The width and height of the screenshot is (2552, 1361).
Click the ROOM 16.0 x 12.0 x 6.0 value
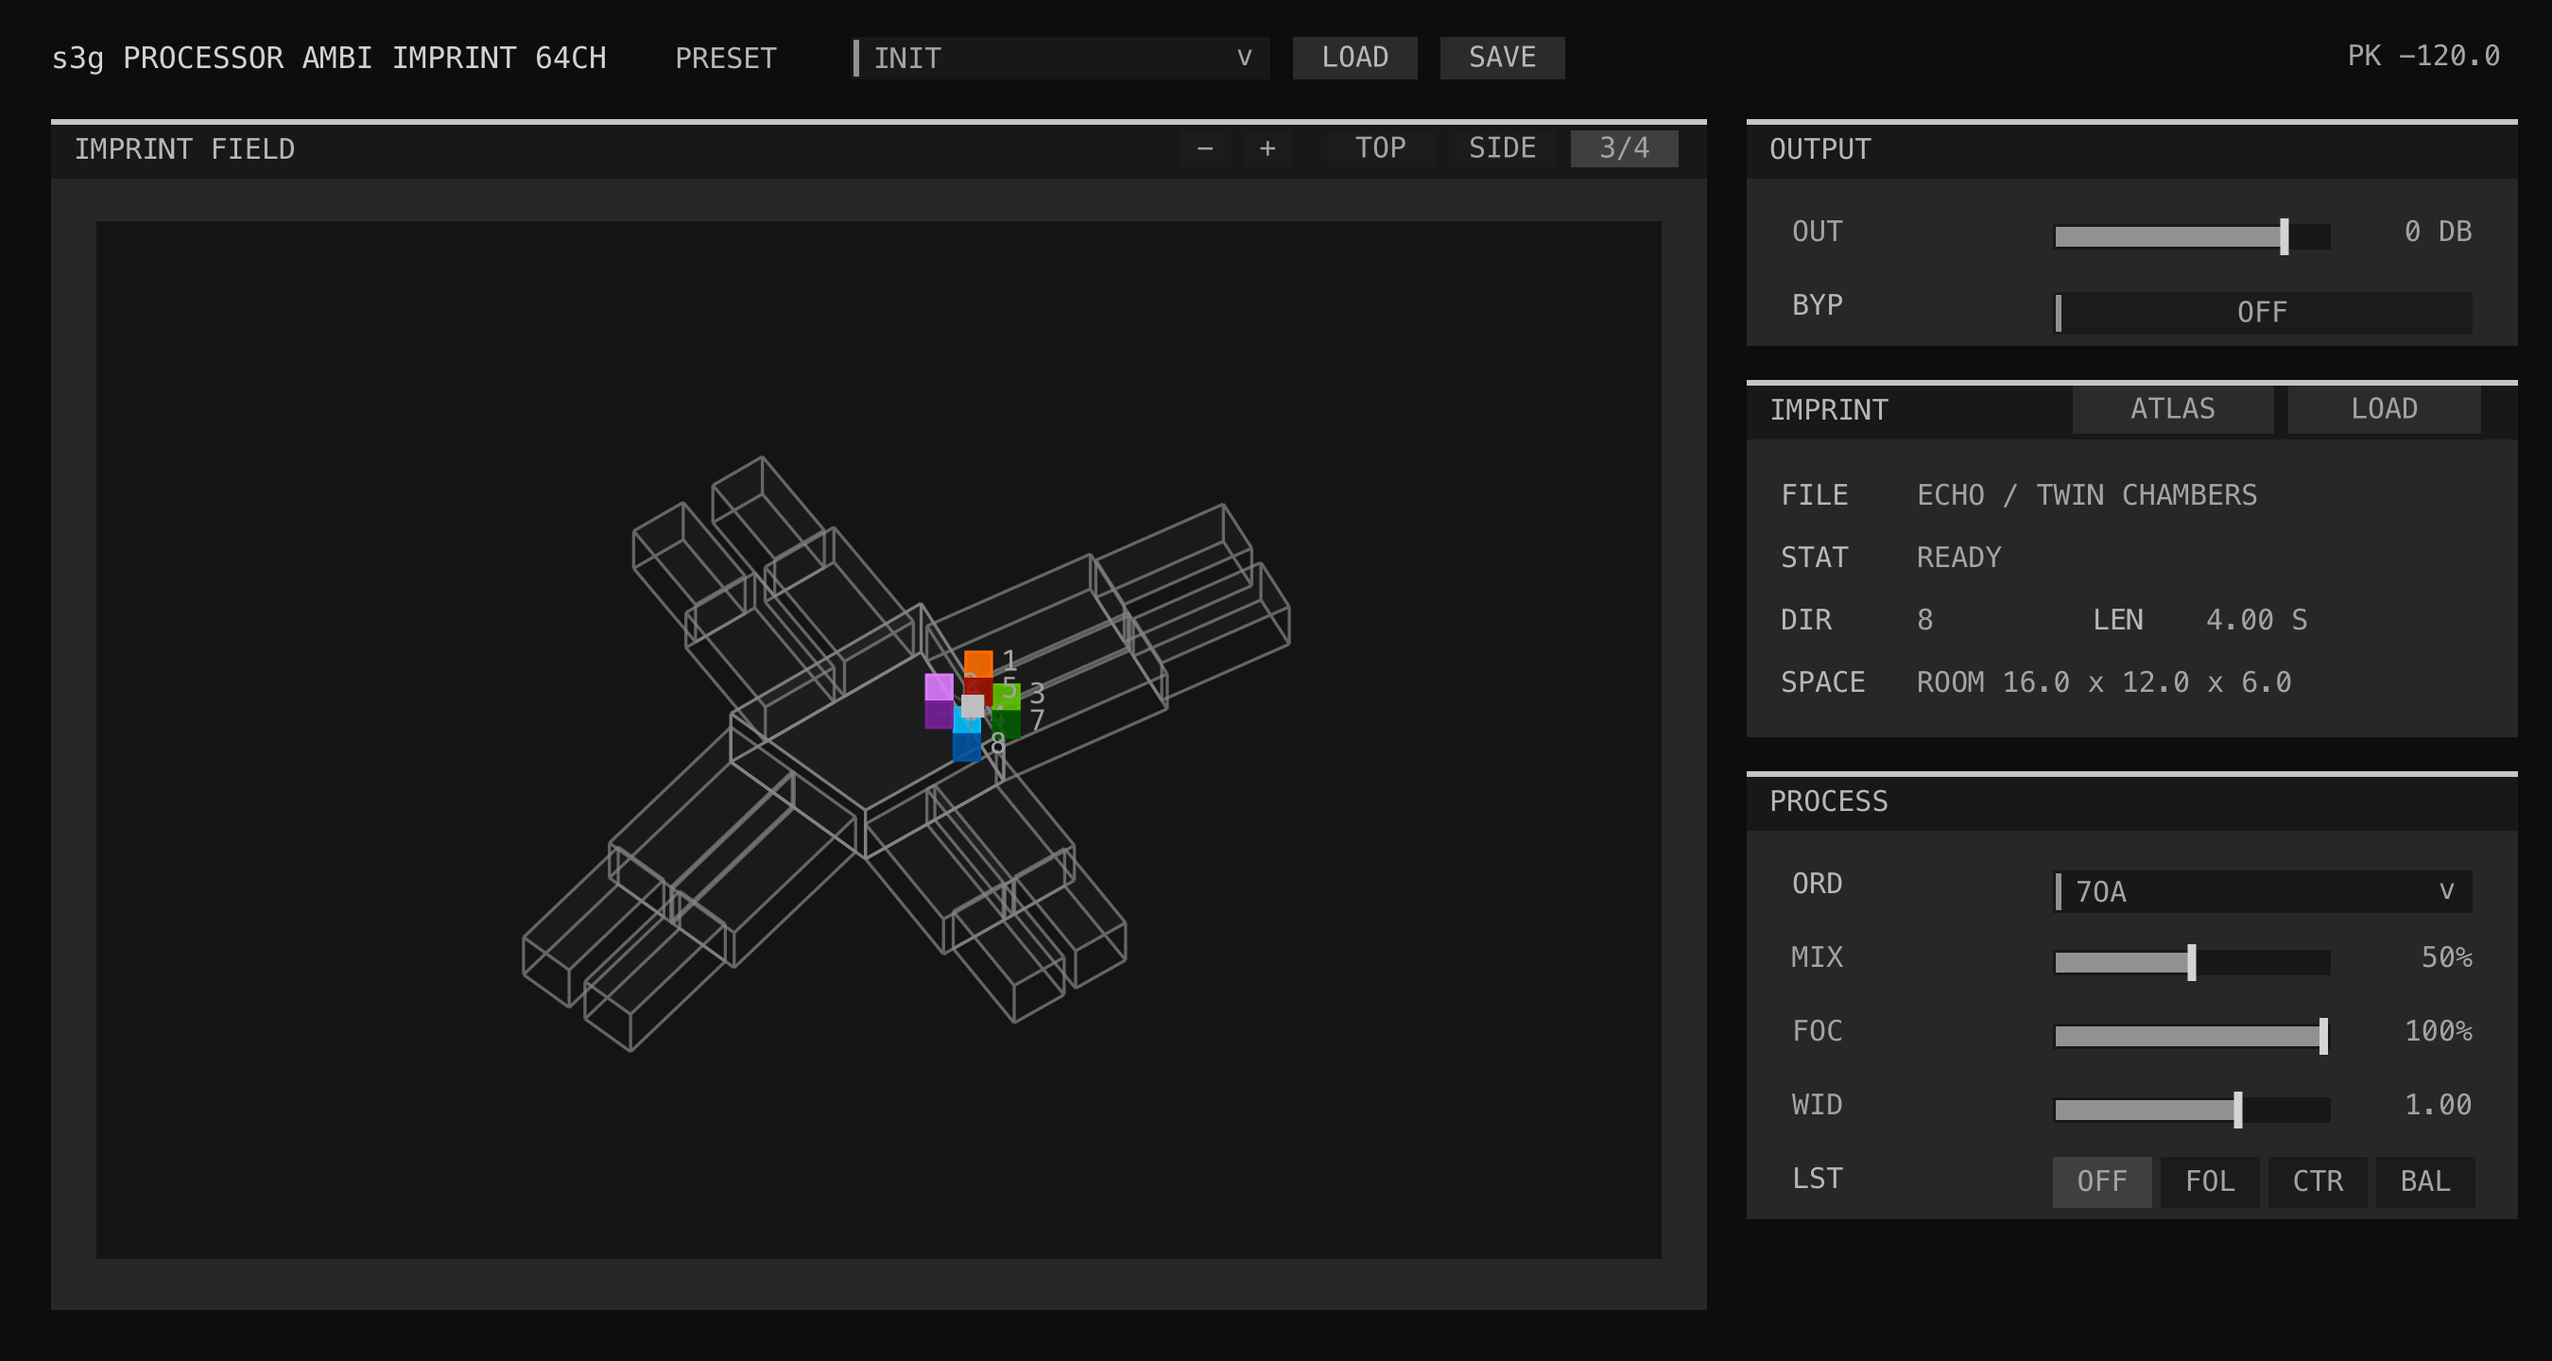[x=2103, y=682]
